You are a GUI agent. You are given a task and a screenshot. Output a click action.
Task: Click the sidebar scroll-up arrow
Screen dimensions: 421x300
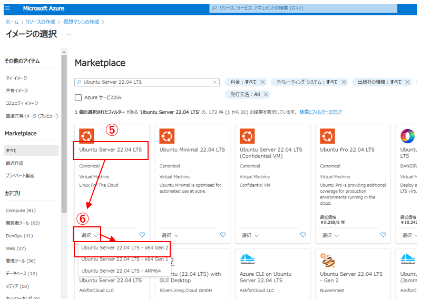[x=64, y=52]
